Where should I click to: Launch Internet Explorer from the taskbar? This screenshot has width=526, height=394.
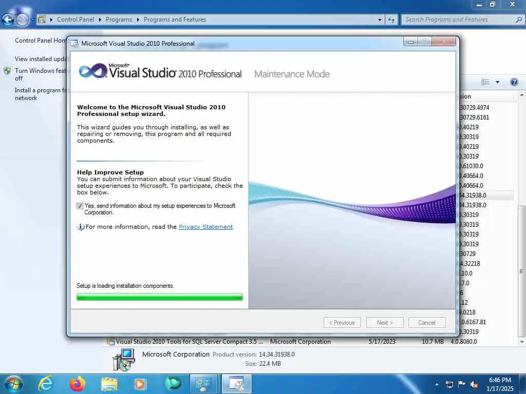click(46, 384)
